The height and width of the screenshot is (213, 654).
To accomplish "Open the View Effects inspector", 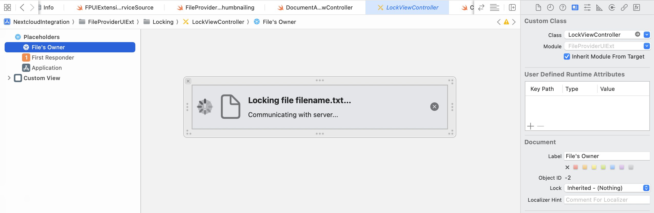I will [x=612, y=7].
